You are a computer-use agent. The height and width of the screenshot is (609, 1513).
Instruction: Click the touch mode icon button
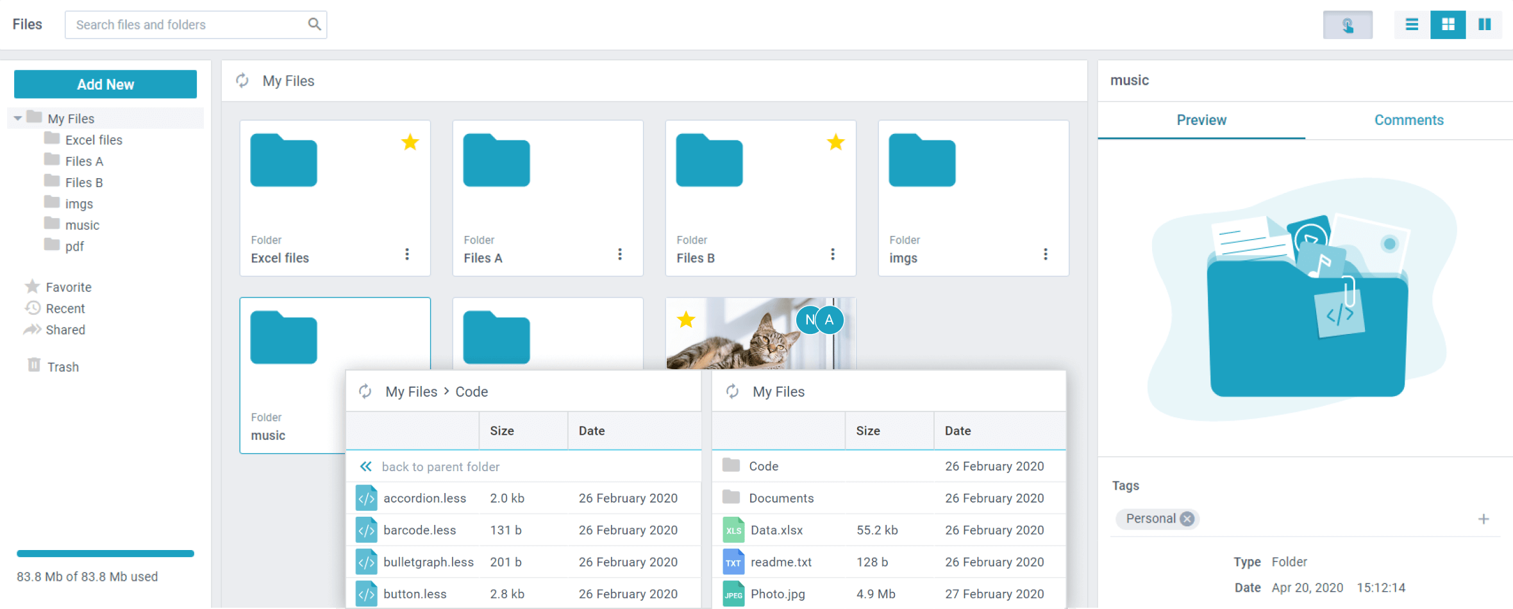(1348, 25)
